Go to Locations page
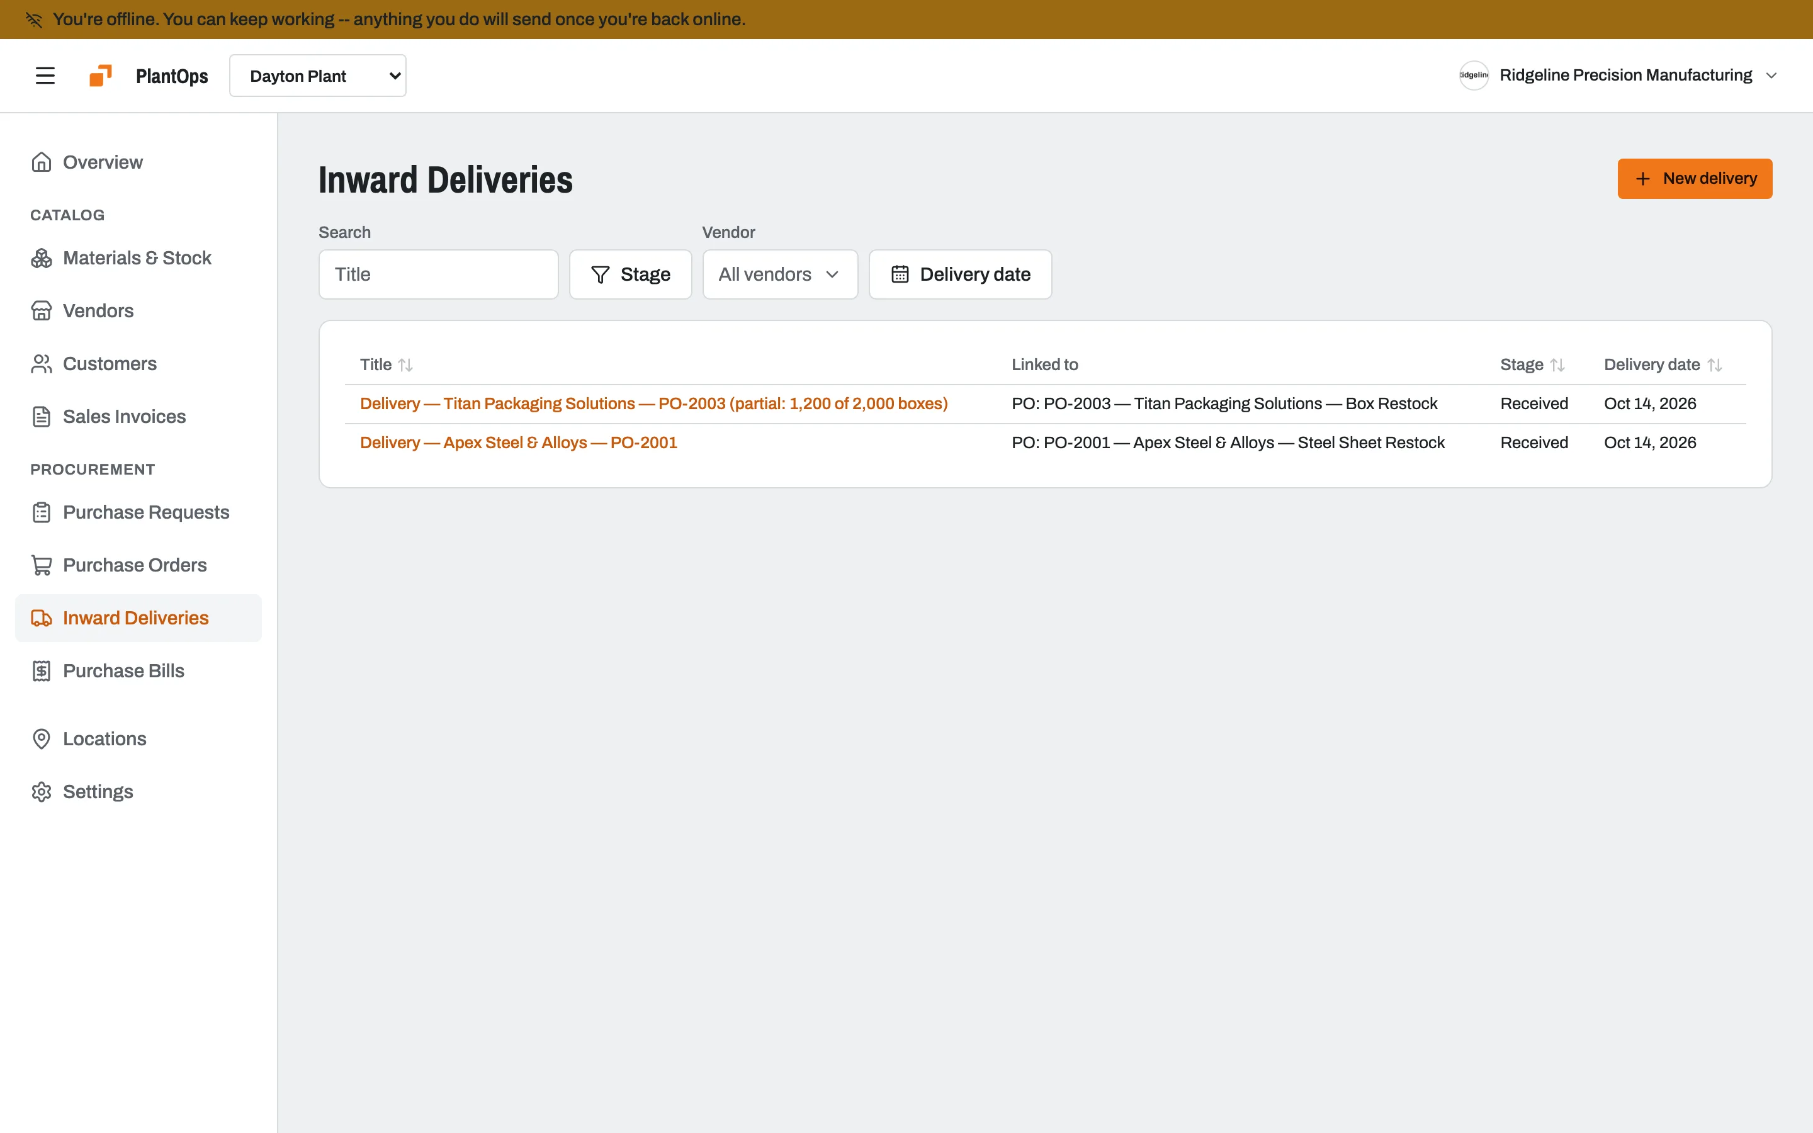 [x=138, y=739]
